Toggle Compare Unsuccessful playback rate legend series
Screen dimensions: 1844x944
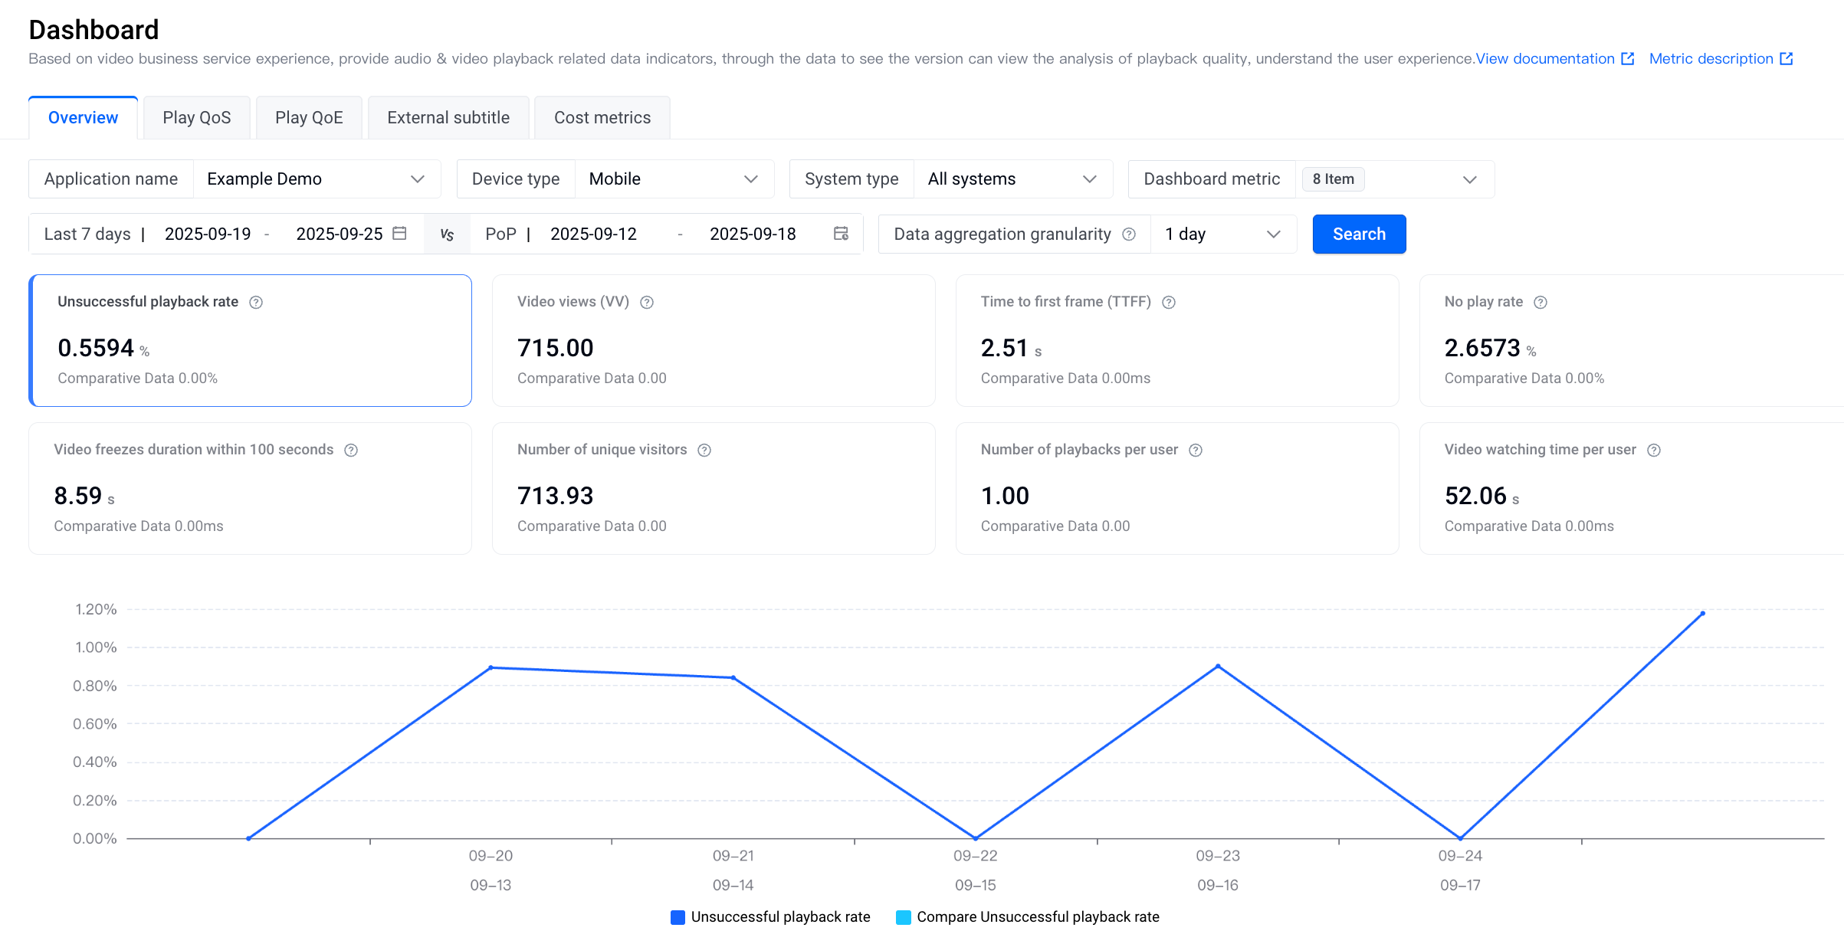point(1027,917)
